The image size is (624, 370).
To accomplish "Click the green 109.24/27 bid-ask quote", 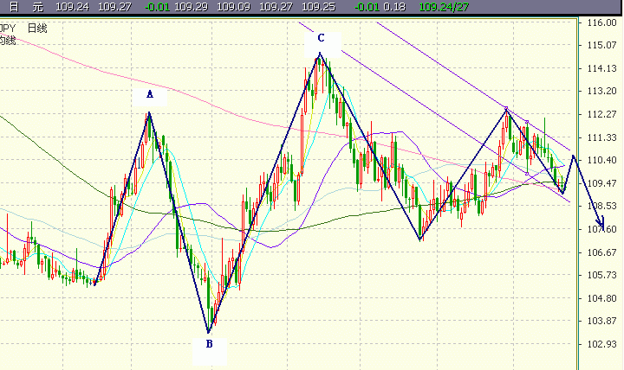I will [x=444, y=7].
